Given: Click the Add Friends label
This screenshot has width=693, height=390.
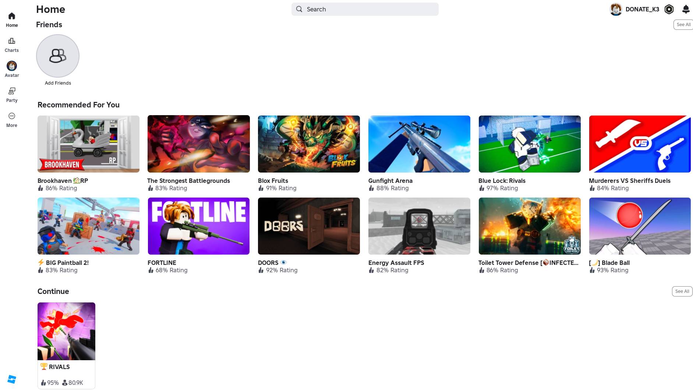Looking at the screenshot, I should tap(58, 83).
